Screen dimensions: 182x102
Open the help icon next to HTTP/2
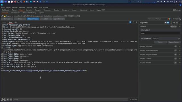point(180,19)
